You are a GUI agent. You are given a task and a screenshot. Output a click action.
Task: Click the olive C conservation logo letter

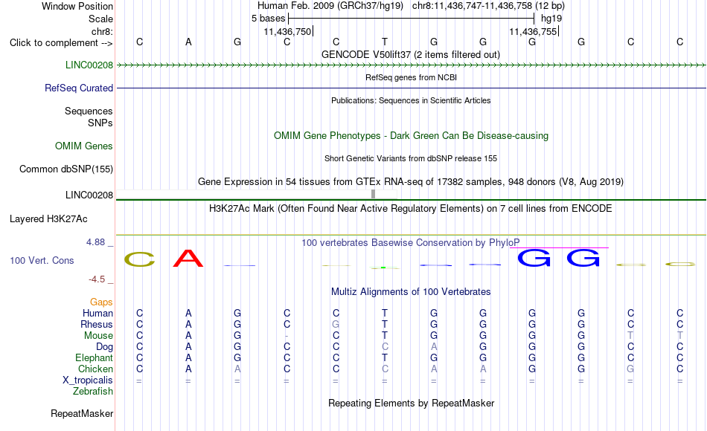[x=140, y=259]
